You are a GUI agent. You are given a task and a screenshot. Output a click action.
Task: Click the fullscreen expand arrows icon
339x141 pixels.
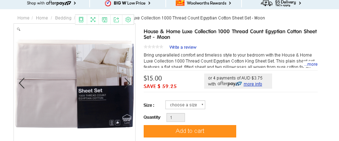coord(93,20)
